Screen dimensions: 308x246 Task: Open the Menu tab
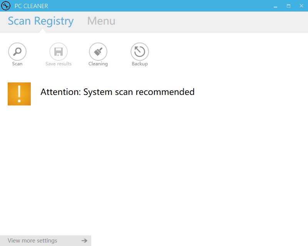(x=101, y=21)
